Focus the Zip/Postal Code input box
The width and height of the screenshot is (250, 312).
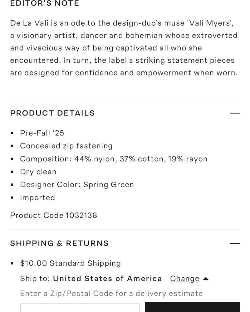click(x=80, y=308)
